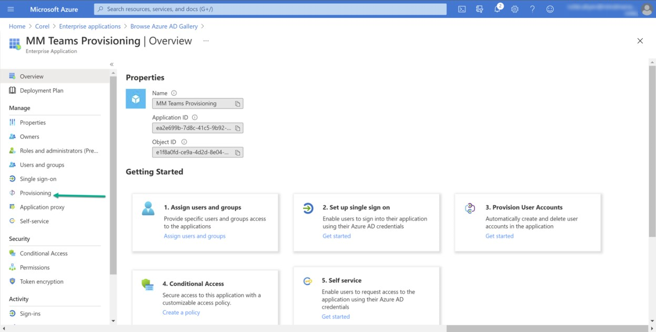Click 'Create a policy' link
The image size is (656, 332).
pos(181,313)
